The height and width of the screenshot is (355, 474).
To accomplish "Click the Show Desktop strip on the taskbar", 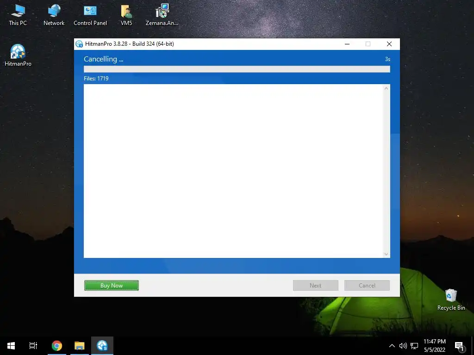I will (x=473, y=346).
